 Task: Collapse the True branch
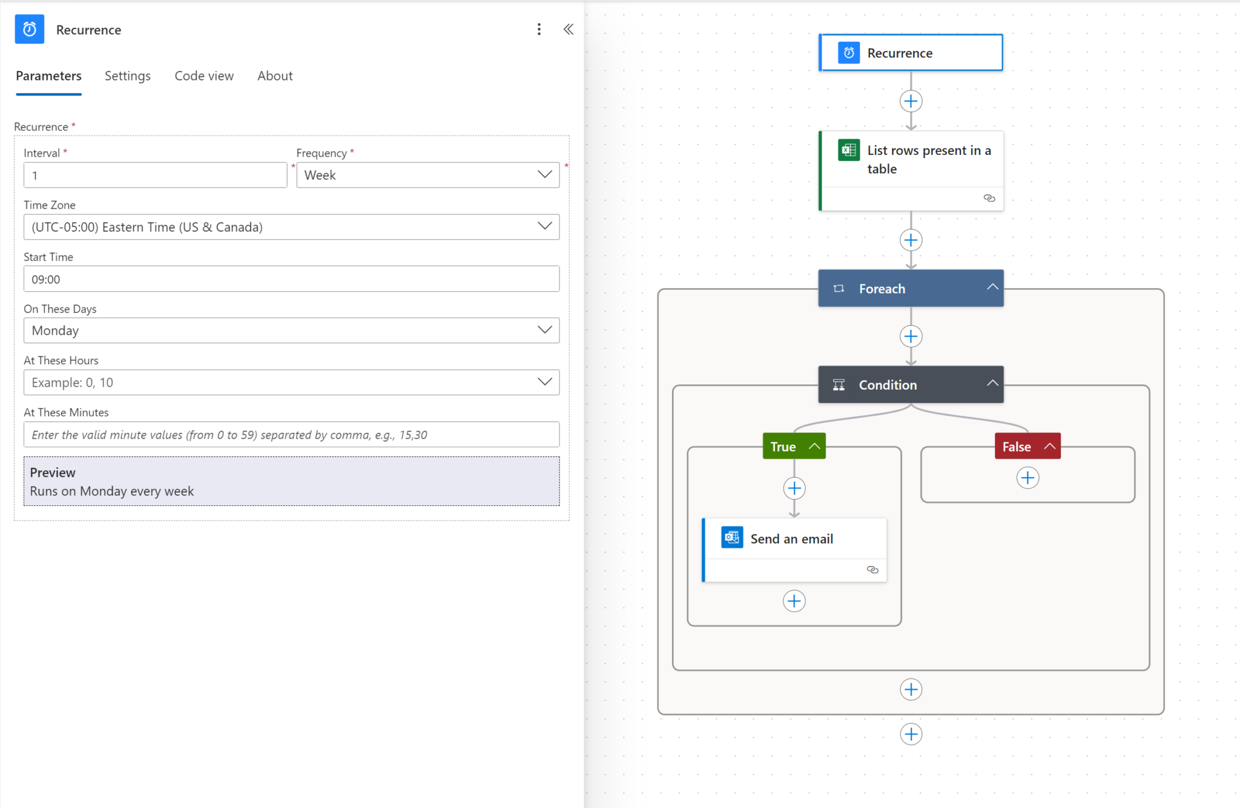point(814,447)
